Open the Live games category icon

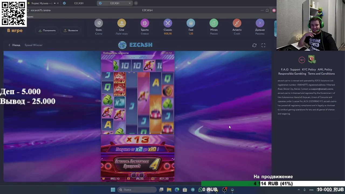tap(122, 23)
